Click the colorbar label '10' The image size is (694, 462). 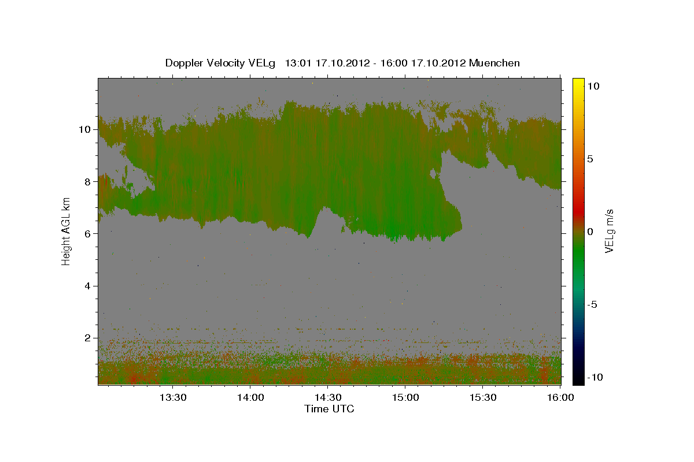coord(594,85)
